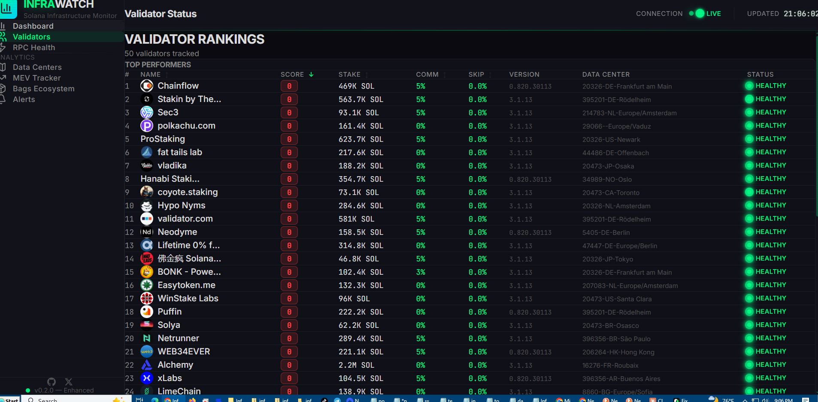The height and width of the screenshot is (402, 818).
Task: Click the red score badge for Chainflow
Action: [x=289, y=86]
